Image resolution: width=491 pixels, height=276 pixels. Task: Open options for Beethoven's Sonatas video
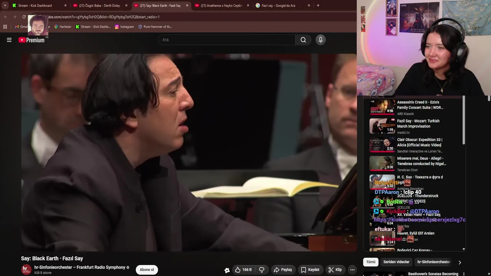point(464,274)
